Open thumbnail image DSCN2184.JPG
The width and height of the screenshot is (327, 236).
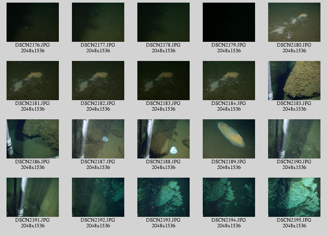[x=229, y=81]
